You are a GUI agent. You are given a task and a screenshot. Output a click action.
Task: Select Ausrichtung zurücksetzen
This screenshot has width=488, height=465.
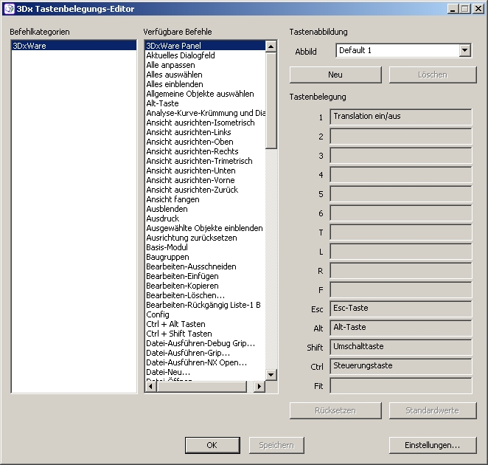(205, 238)
